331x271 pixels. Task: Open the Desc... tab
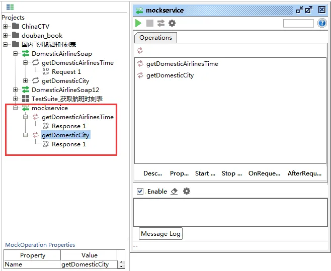(x=152, y=173)
